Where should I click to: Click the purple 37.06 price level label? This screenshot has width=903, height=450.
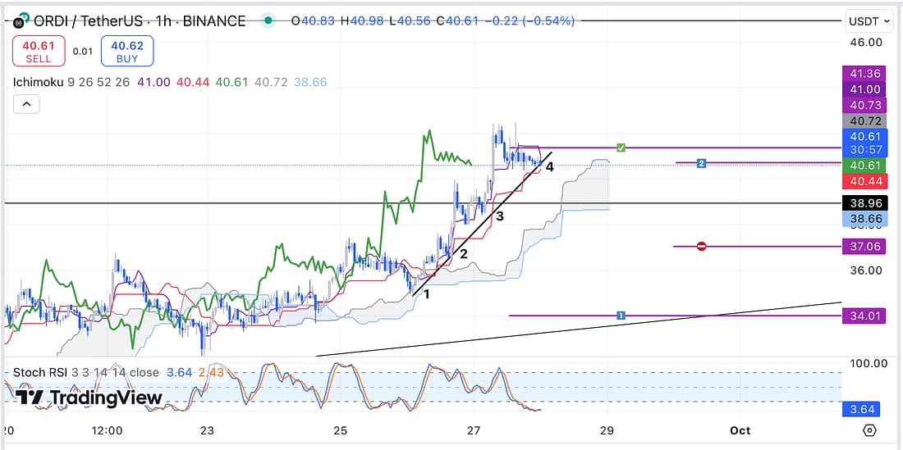[x=864, y=246]
